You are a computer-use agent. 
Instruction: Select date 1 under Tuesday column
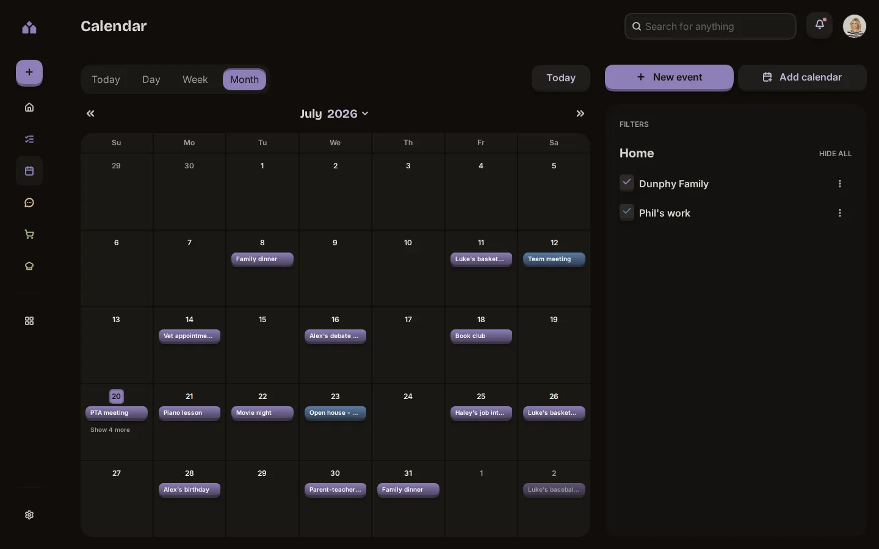tap(262, 166)
